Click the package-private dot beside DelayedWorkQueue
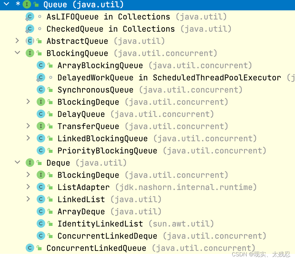The image size is (295, 260). coord(50,77)
